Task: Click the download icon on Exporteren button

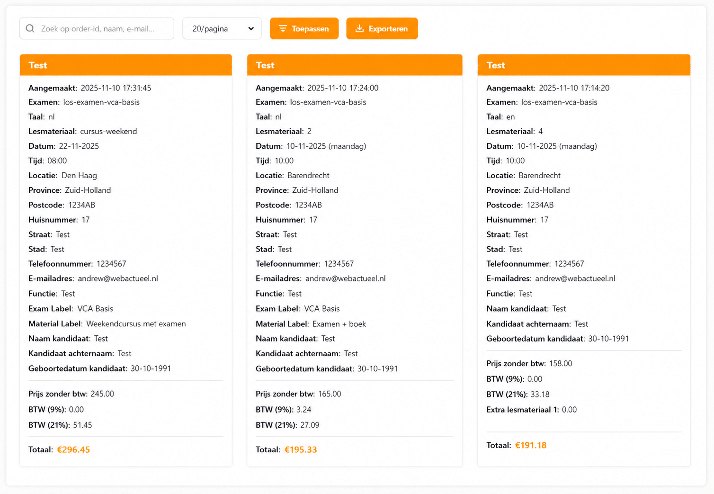Action: point(359,28)
